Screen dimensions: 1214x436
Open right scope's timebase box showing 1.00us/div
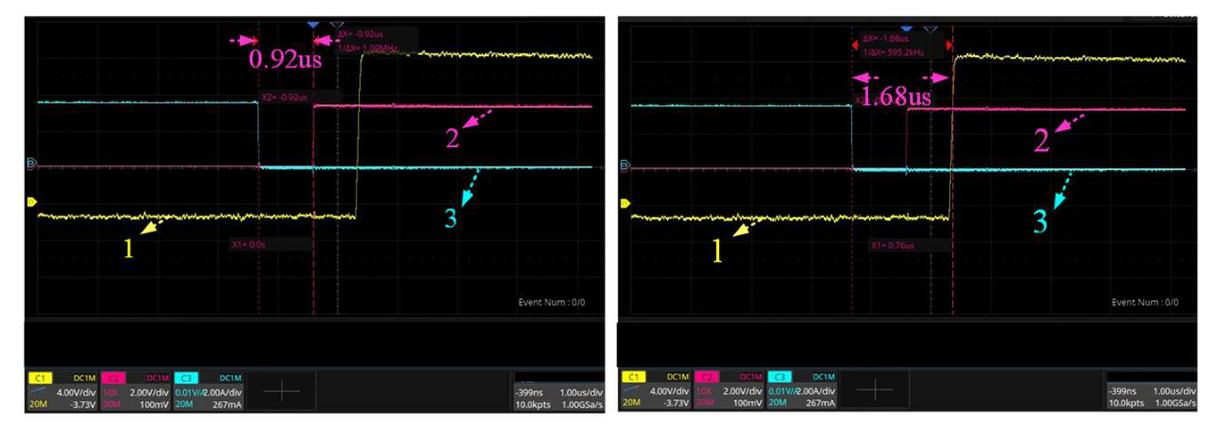(1152, 391)
